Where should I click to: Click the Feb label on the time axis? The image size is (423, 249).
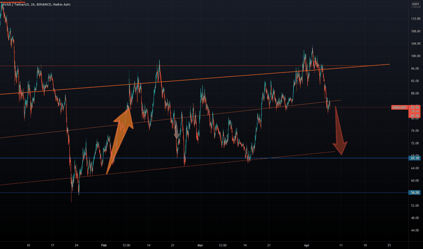click(104, 245)
